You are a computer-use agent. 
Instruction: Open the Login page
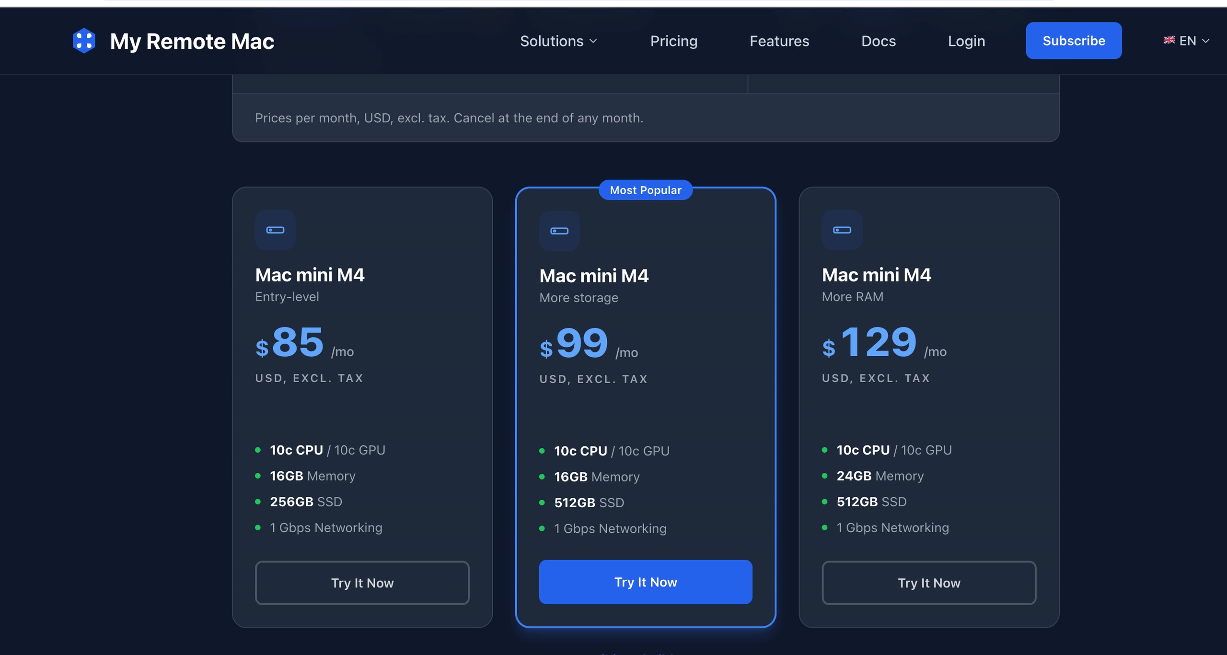pos(966,41)
